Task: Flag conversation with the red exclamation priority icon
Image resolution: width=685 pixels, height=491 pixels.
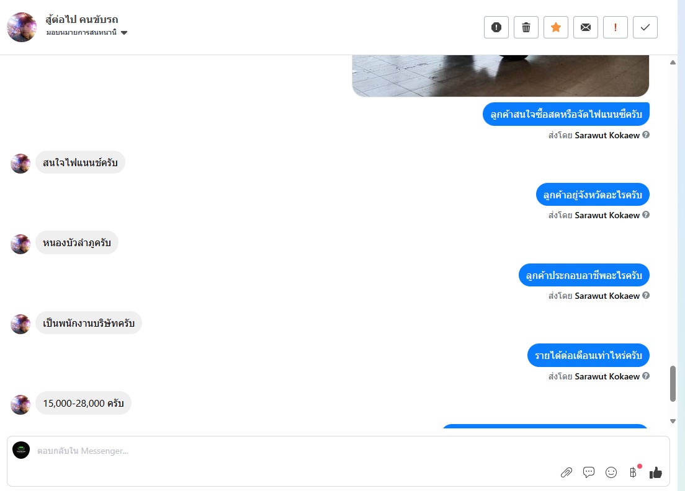Action: point(615,27)
